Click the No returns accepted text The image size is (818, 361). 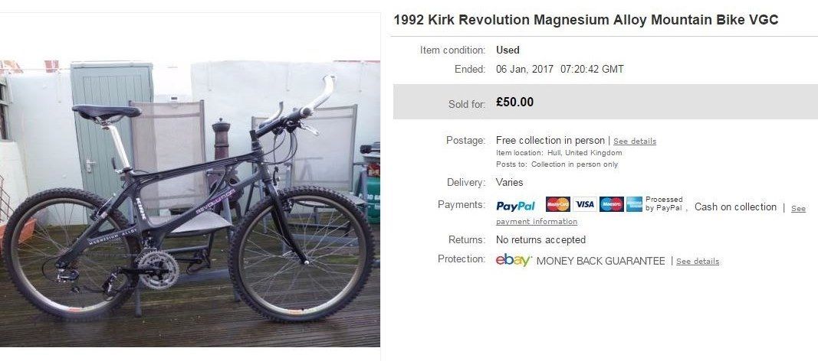541,240
